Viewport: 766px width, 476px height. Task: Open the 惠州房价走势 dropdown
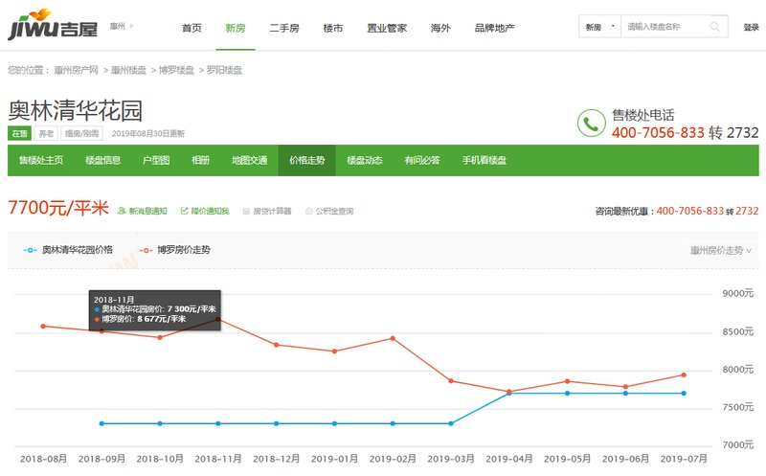click(721, 250)
